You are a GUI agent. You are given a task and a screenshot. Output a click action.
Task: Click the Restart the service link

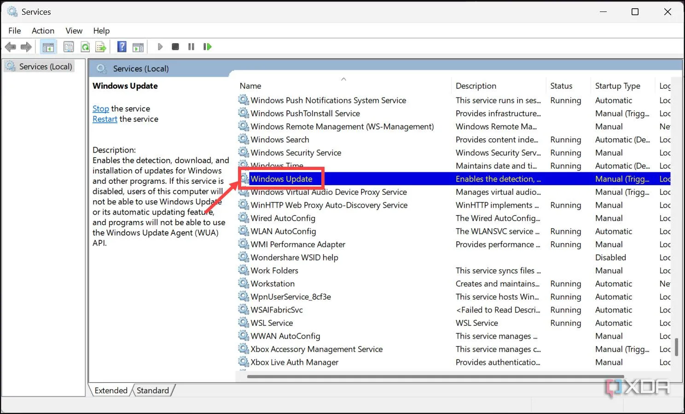105,119
